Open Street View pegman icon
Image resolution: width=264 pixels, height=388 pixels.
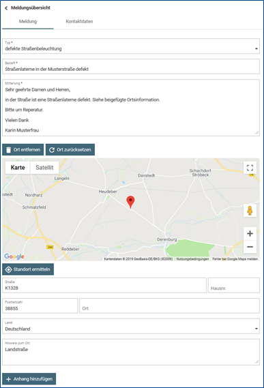tap(250, 211)
